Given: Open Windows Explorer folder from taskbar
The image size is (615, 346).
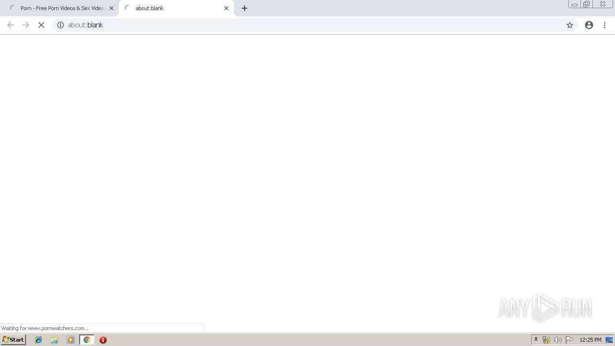Looking at the screenshot, I should pos(54,340).
